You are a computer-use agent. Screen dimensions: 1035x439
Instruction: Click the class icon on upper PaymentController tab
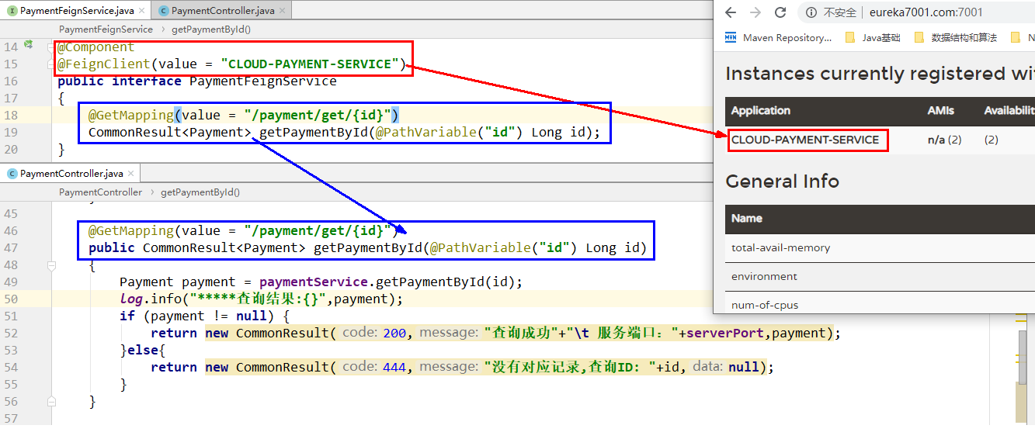pos(163,11)
